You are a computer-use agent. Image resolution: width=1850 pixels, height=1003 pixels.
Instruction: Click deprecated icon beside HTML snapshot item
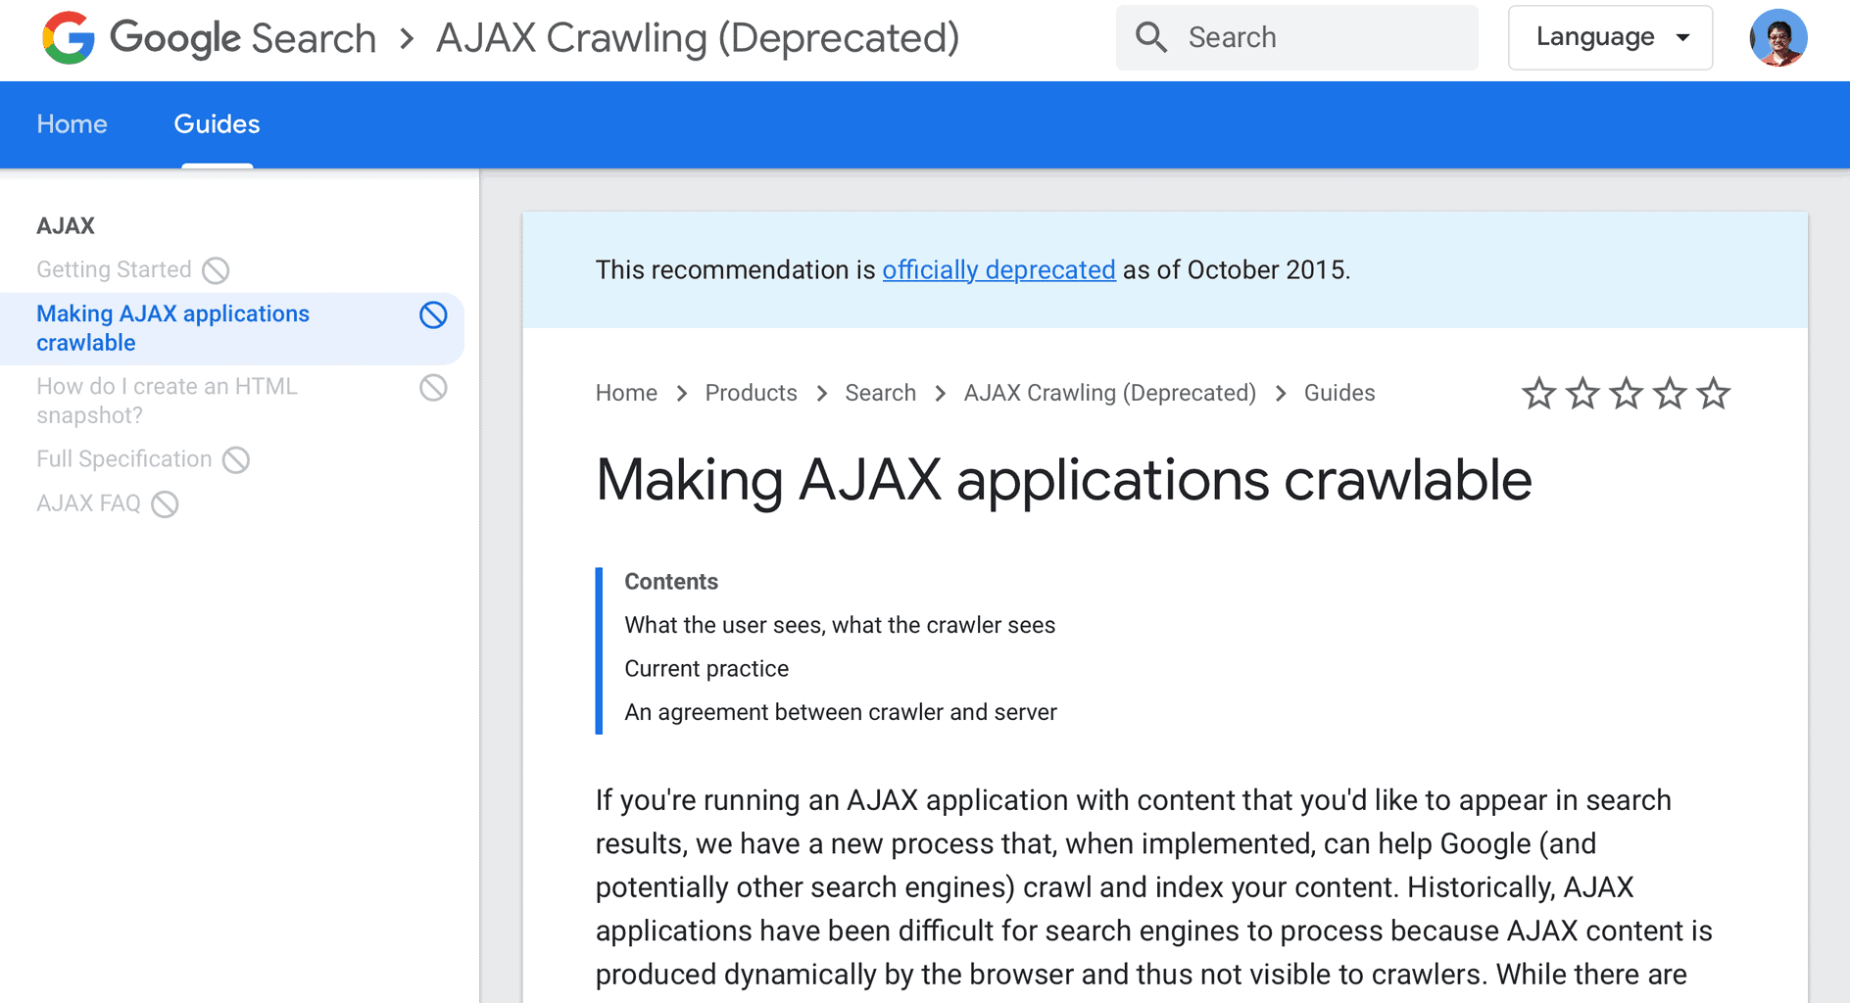click(x=433, y=388)
